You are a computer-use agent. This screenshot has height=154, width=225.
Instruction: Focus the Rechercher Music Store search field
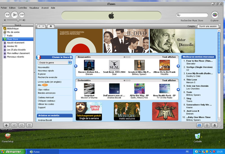(192, 15)
